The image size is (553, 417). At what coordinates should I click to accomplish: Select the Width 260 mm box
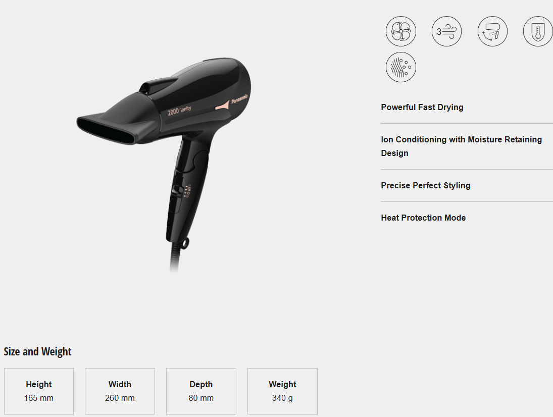pos(120,391)
